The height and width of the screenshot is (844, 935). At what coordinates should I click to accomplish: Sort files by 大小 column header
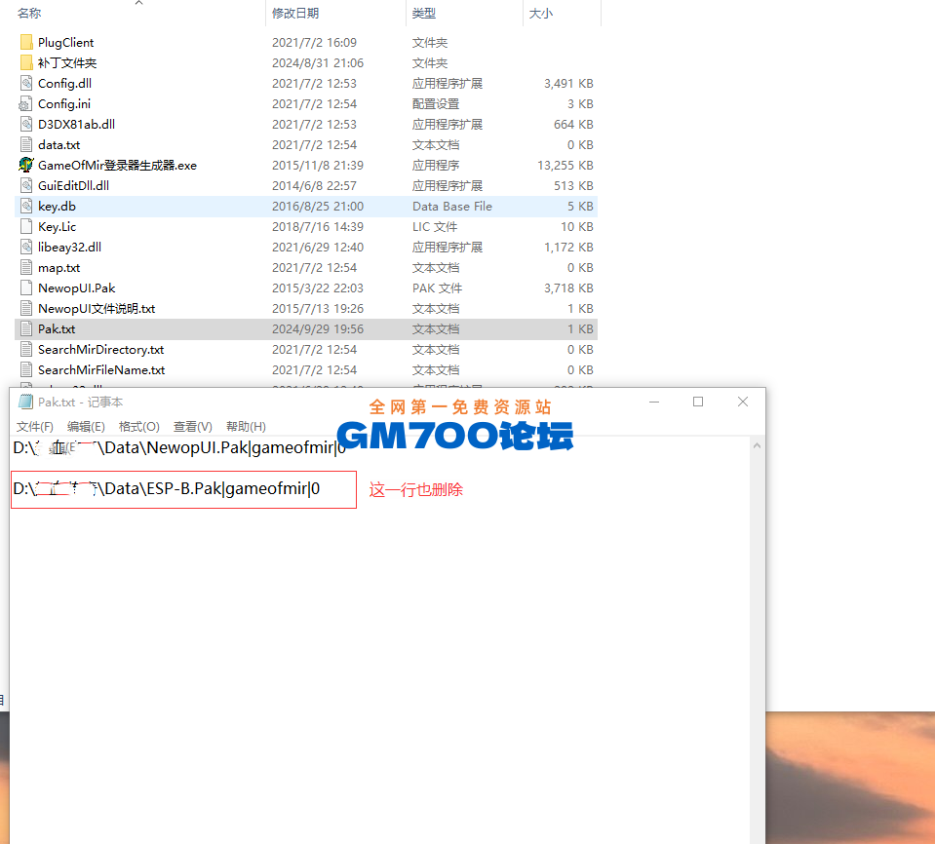(x=540, y=14)
